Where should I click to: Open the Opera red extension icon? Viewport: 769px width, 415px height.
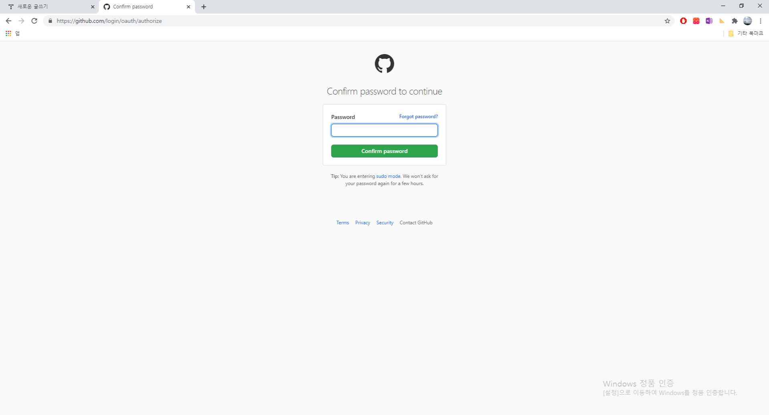683,21
